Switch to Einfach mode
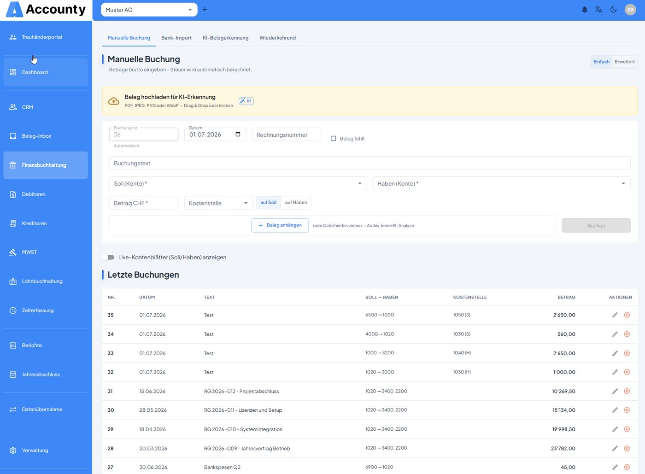This screenshot has height=474, width=645. (x=601, y=62)
